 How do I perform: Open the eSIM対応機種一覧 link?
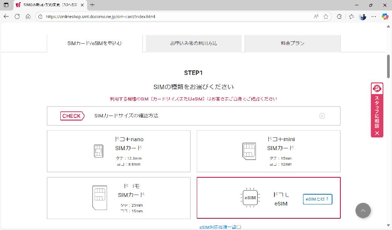coord(220,227)
